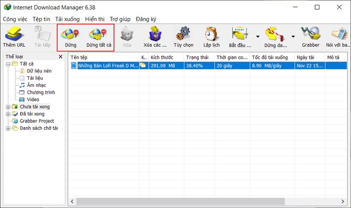The height and width of the screenshot is (208, 351).
Task: Collapse the Tất cả tree node
Action: (x=8, y=64)
